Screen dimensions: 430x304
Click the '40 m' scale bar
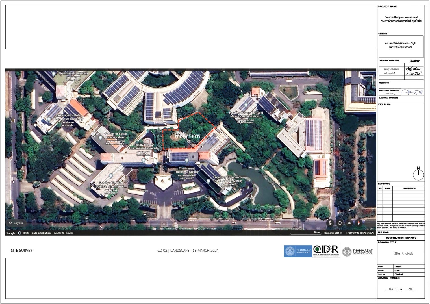pos(306,233)
